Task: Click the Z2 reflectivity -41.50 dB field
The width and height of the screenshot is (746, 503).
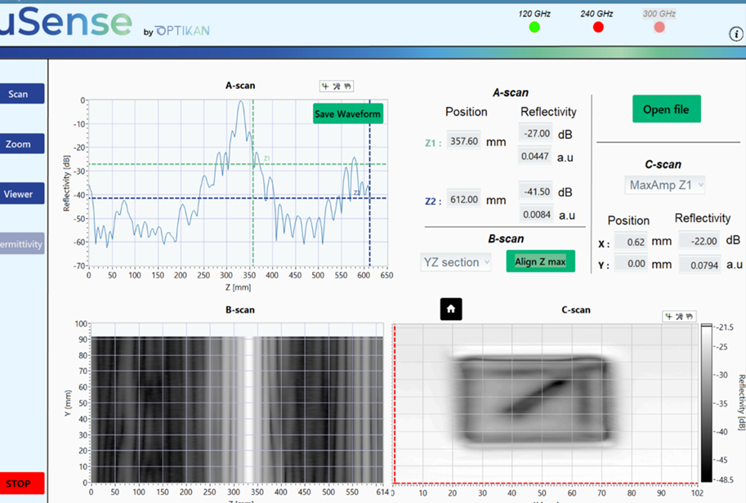Action: [x=536, y=192]
